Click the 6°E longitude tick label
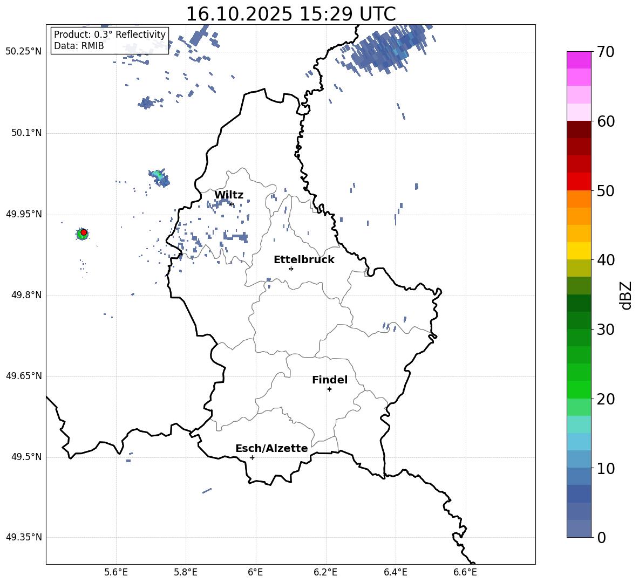This screenshot has width=639, height=583. point(255,572)
